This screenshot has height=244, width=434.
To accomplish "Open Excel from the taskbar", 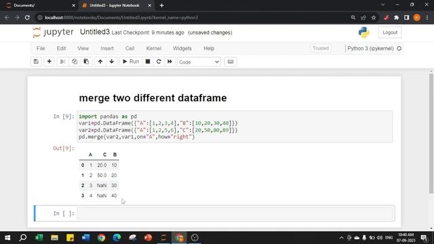I will [x=39, y=238].
